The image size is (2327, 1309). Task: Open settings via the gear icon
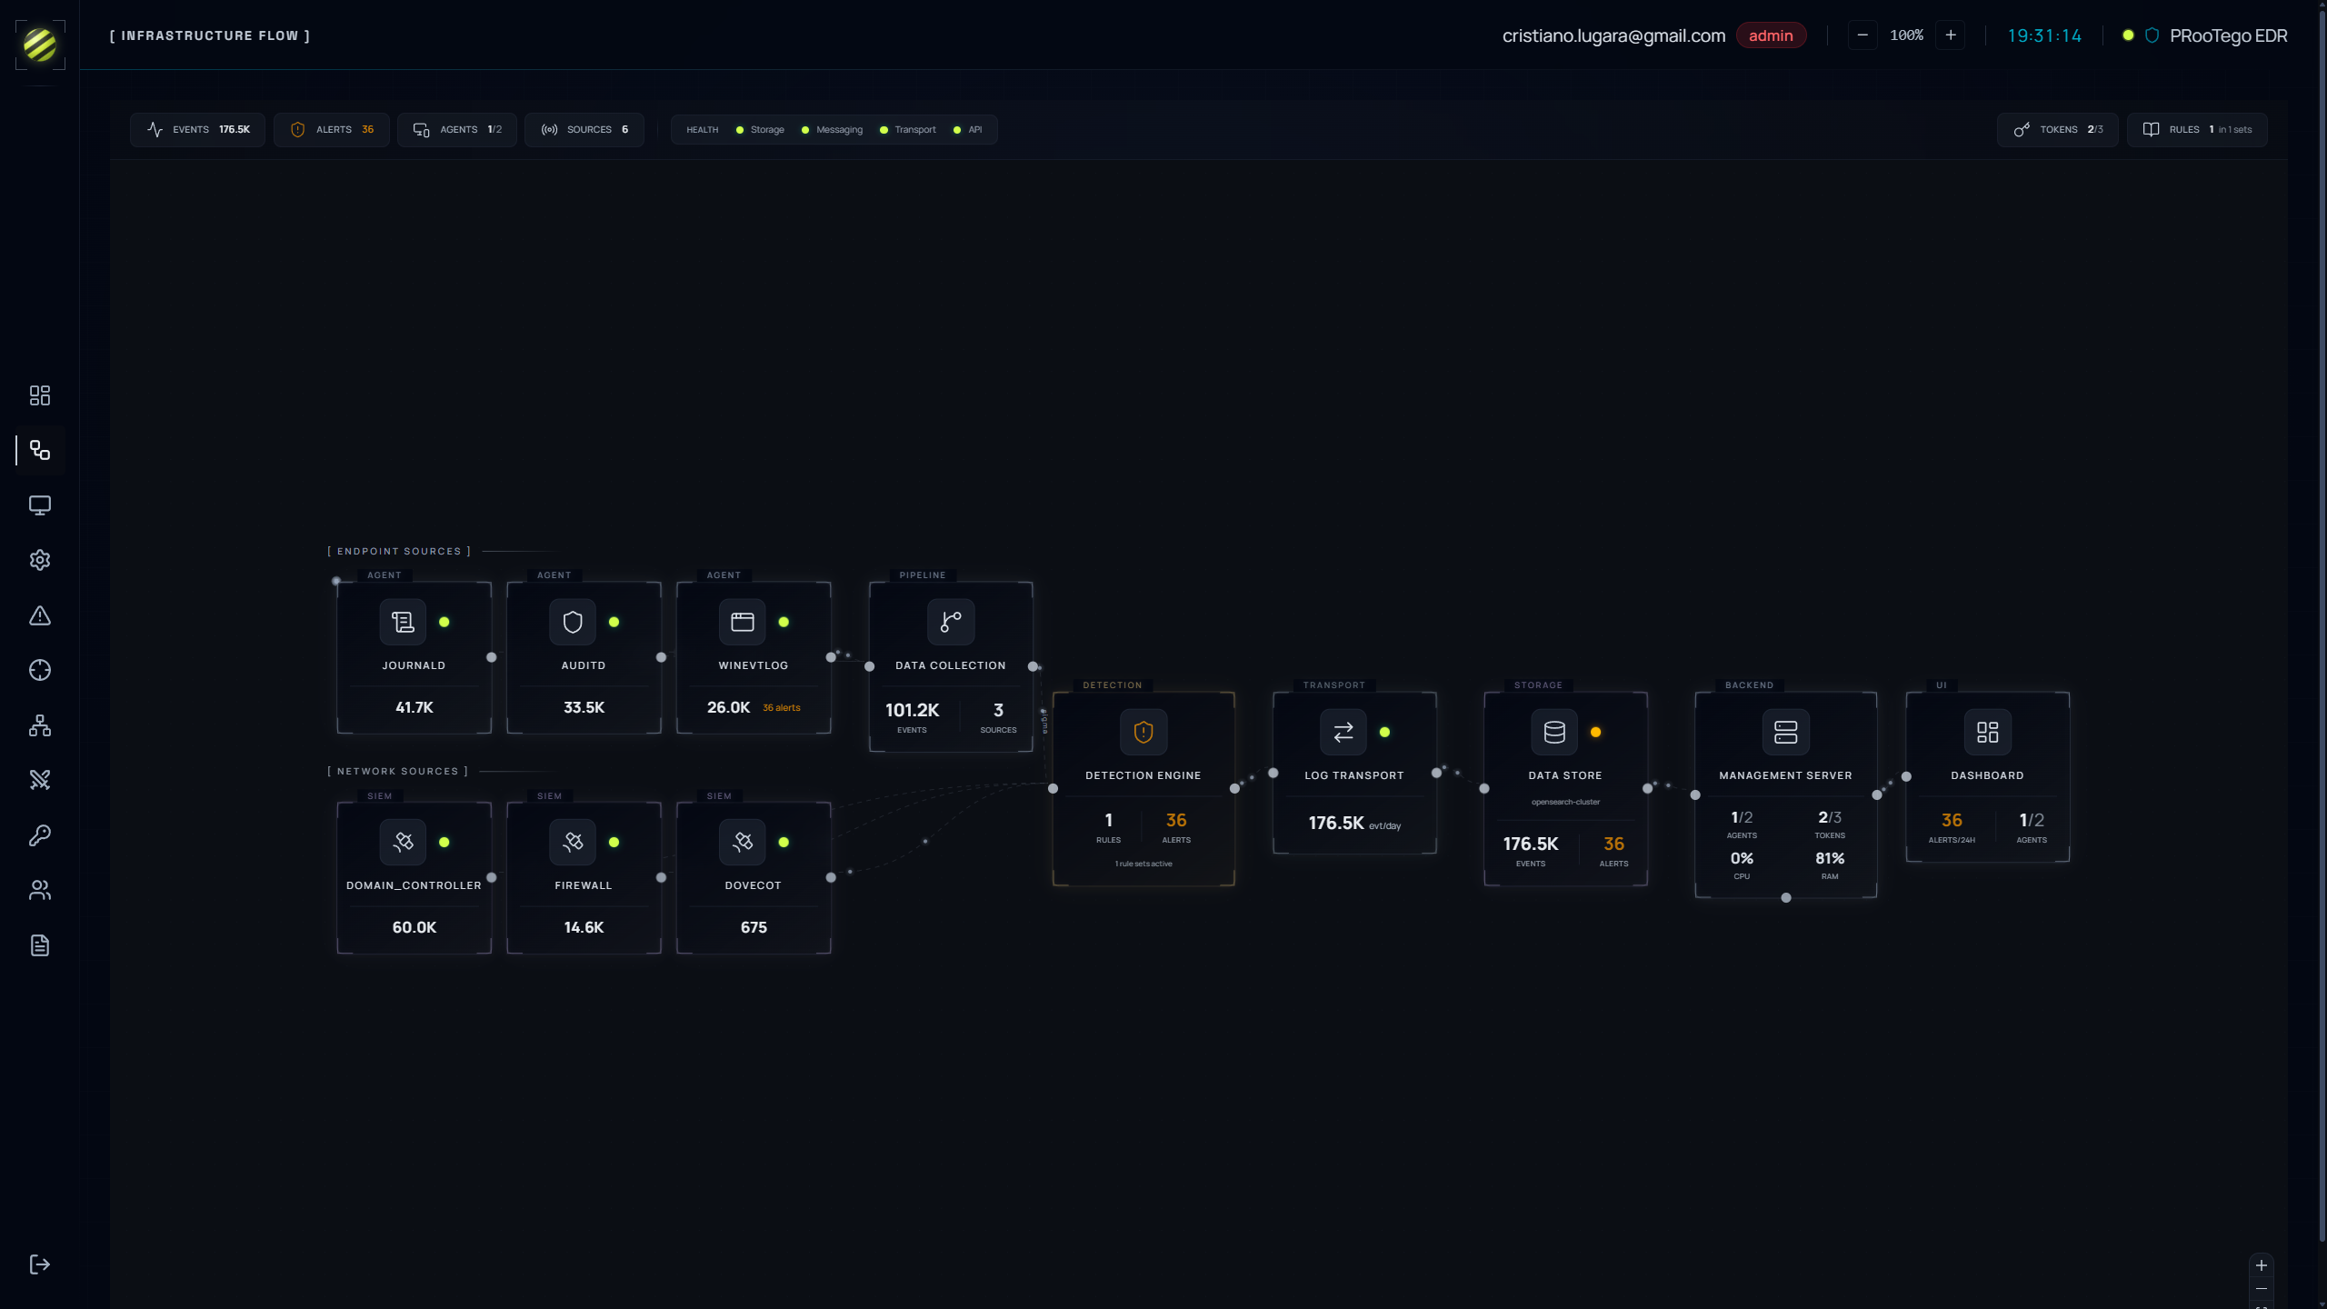(40, 560)
